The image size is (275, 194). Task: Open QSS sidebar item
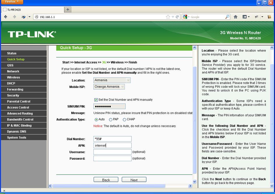click(24, 65)
